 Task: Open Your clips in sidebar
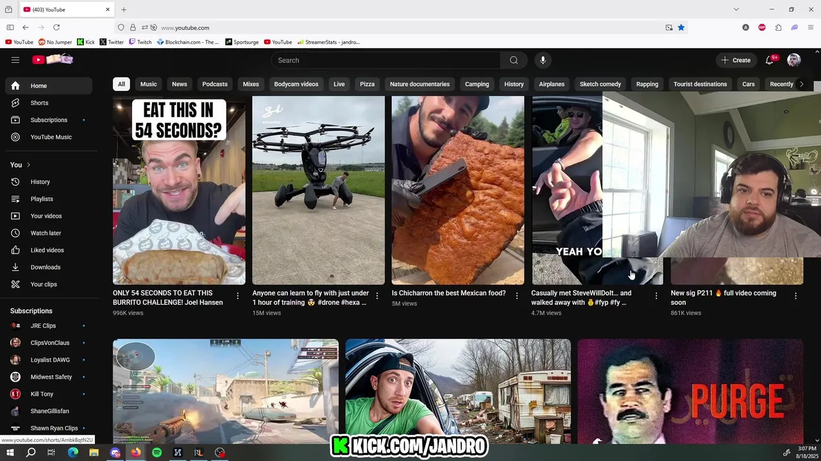[x=49, y=284]
